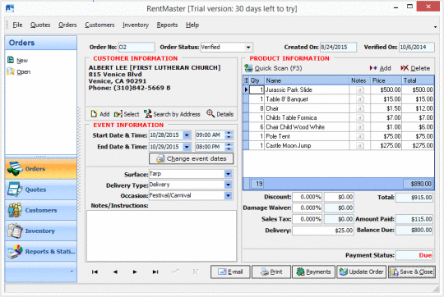
Task: Click the Notes/Instructions text area
Action: click(x=161, y=235)
